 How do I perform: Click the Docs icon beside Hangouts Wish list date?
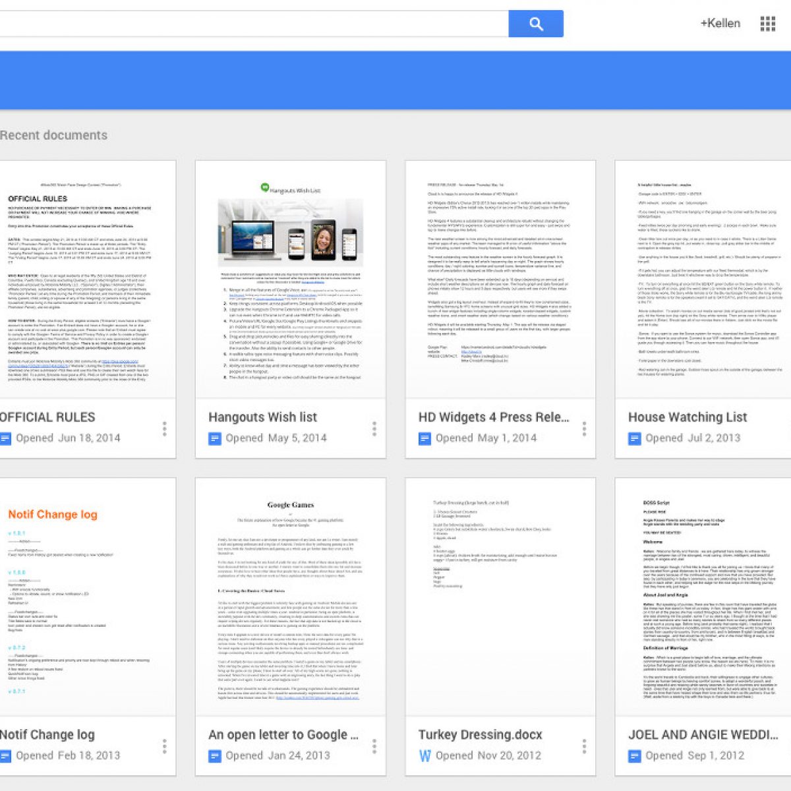215,438
